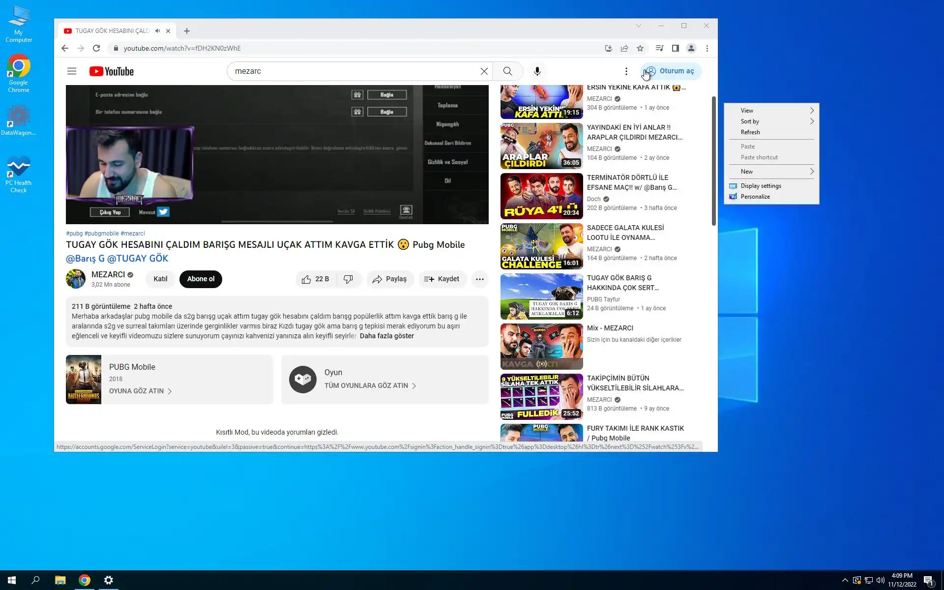Open Chrome side panel icon
Viewport: 944px width, 590px height.
point(675,48)
